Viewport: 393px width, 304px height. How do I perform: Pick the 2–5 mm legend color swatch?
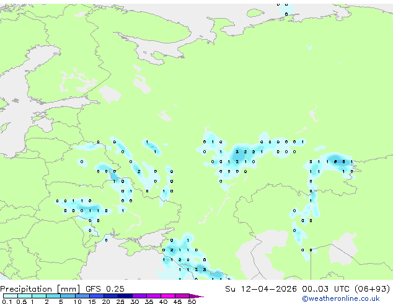click(x=53, y=296)
